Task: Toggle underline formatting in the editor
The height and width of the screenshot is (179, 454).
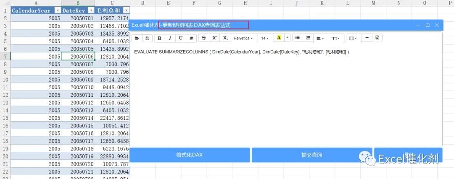Action: pos(181,38)
